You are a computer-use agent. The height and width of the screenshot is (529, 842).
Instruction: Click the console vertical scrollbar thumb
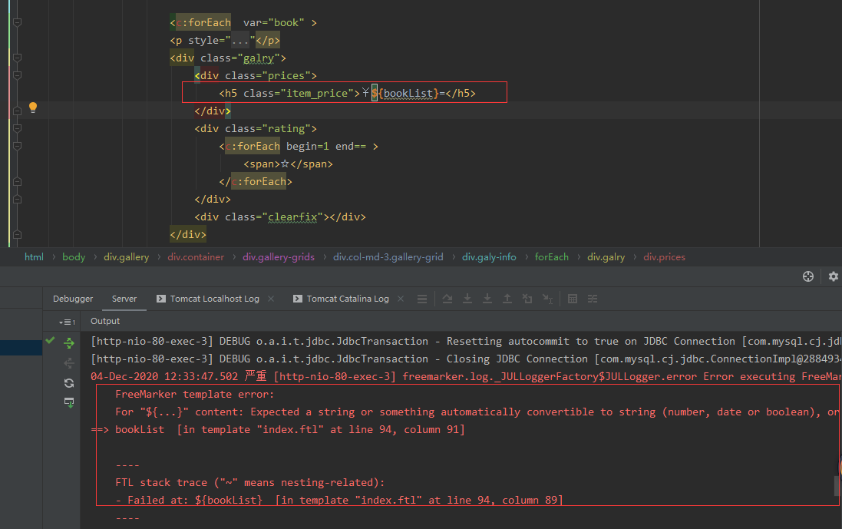coord(837,485)
